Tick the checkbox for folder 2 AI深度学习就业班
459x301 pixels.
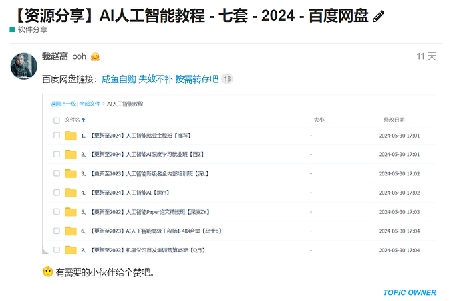[x=57, y=154]
